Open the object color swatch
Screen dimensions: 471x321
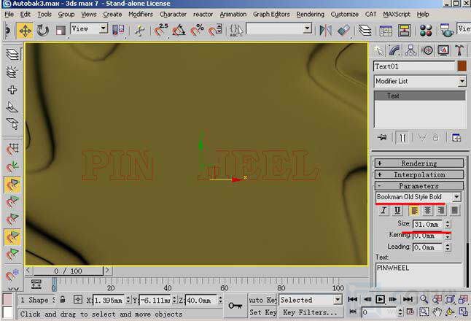point(462,66)
